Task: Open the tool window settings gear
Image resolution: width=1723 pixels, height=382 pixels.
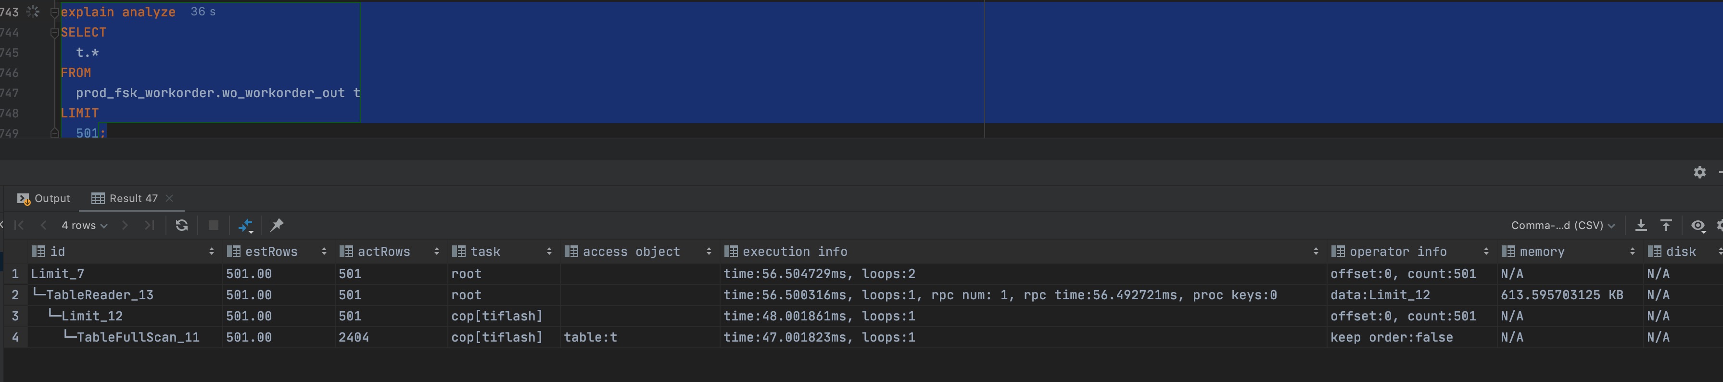Action: click(x=1699, y=173)
